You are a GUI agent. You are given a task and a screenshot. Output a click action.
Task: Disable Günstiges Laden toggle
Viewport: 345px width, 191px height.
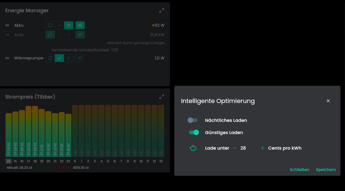tap(194, 132)
